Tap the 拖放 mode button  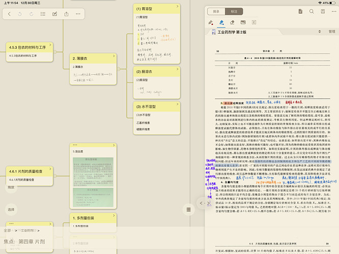(x=11, y=187)
